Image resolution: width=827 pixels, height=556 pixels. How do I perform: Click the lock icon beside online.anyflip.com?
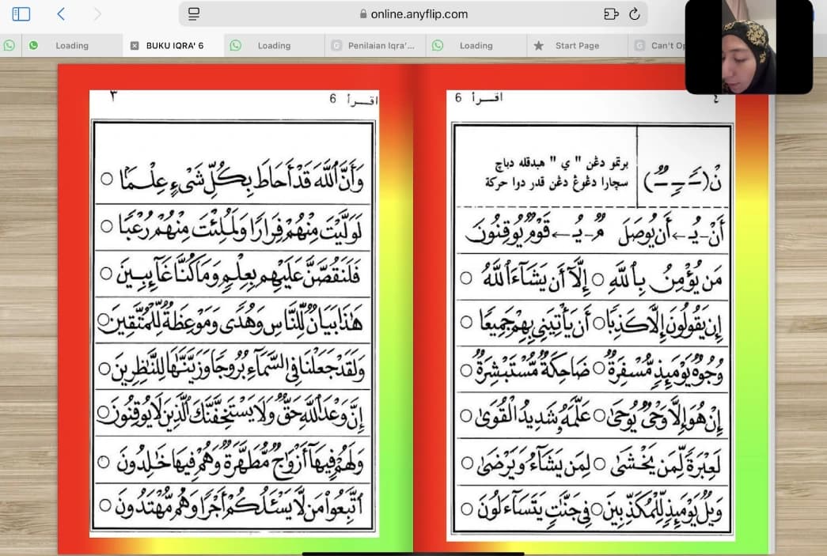(363, 14)
